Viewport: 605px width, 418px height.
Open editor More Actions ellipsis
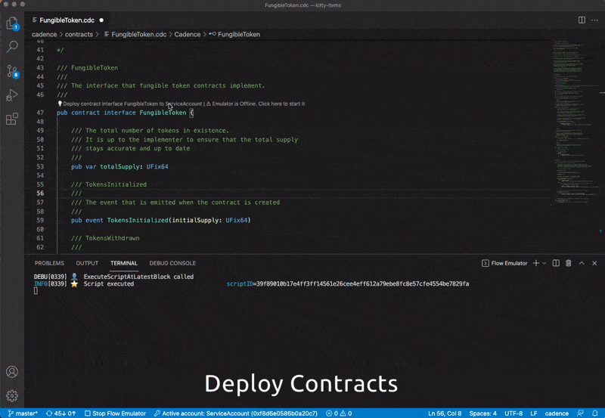[594, 20]
